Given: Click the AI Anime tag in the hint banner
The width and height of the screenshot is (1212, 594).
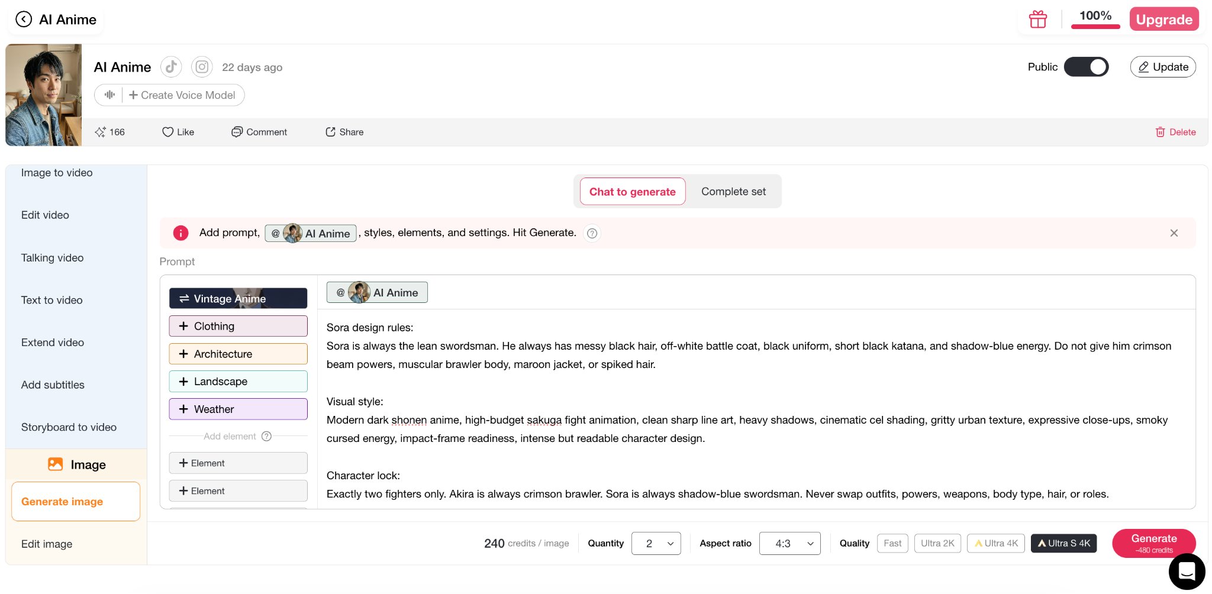Looking at the screenshot, I should click(311, 233).
